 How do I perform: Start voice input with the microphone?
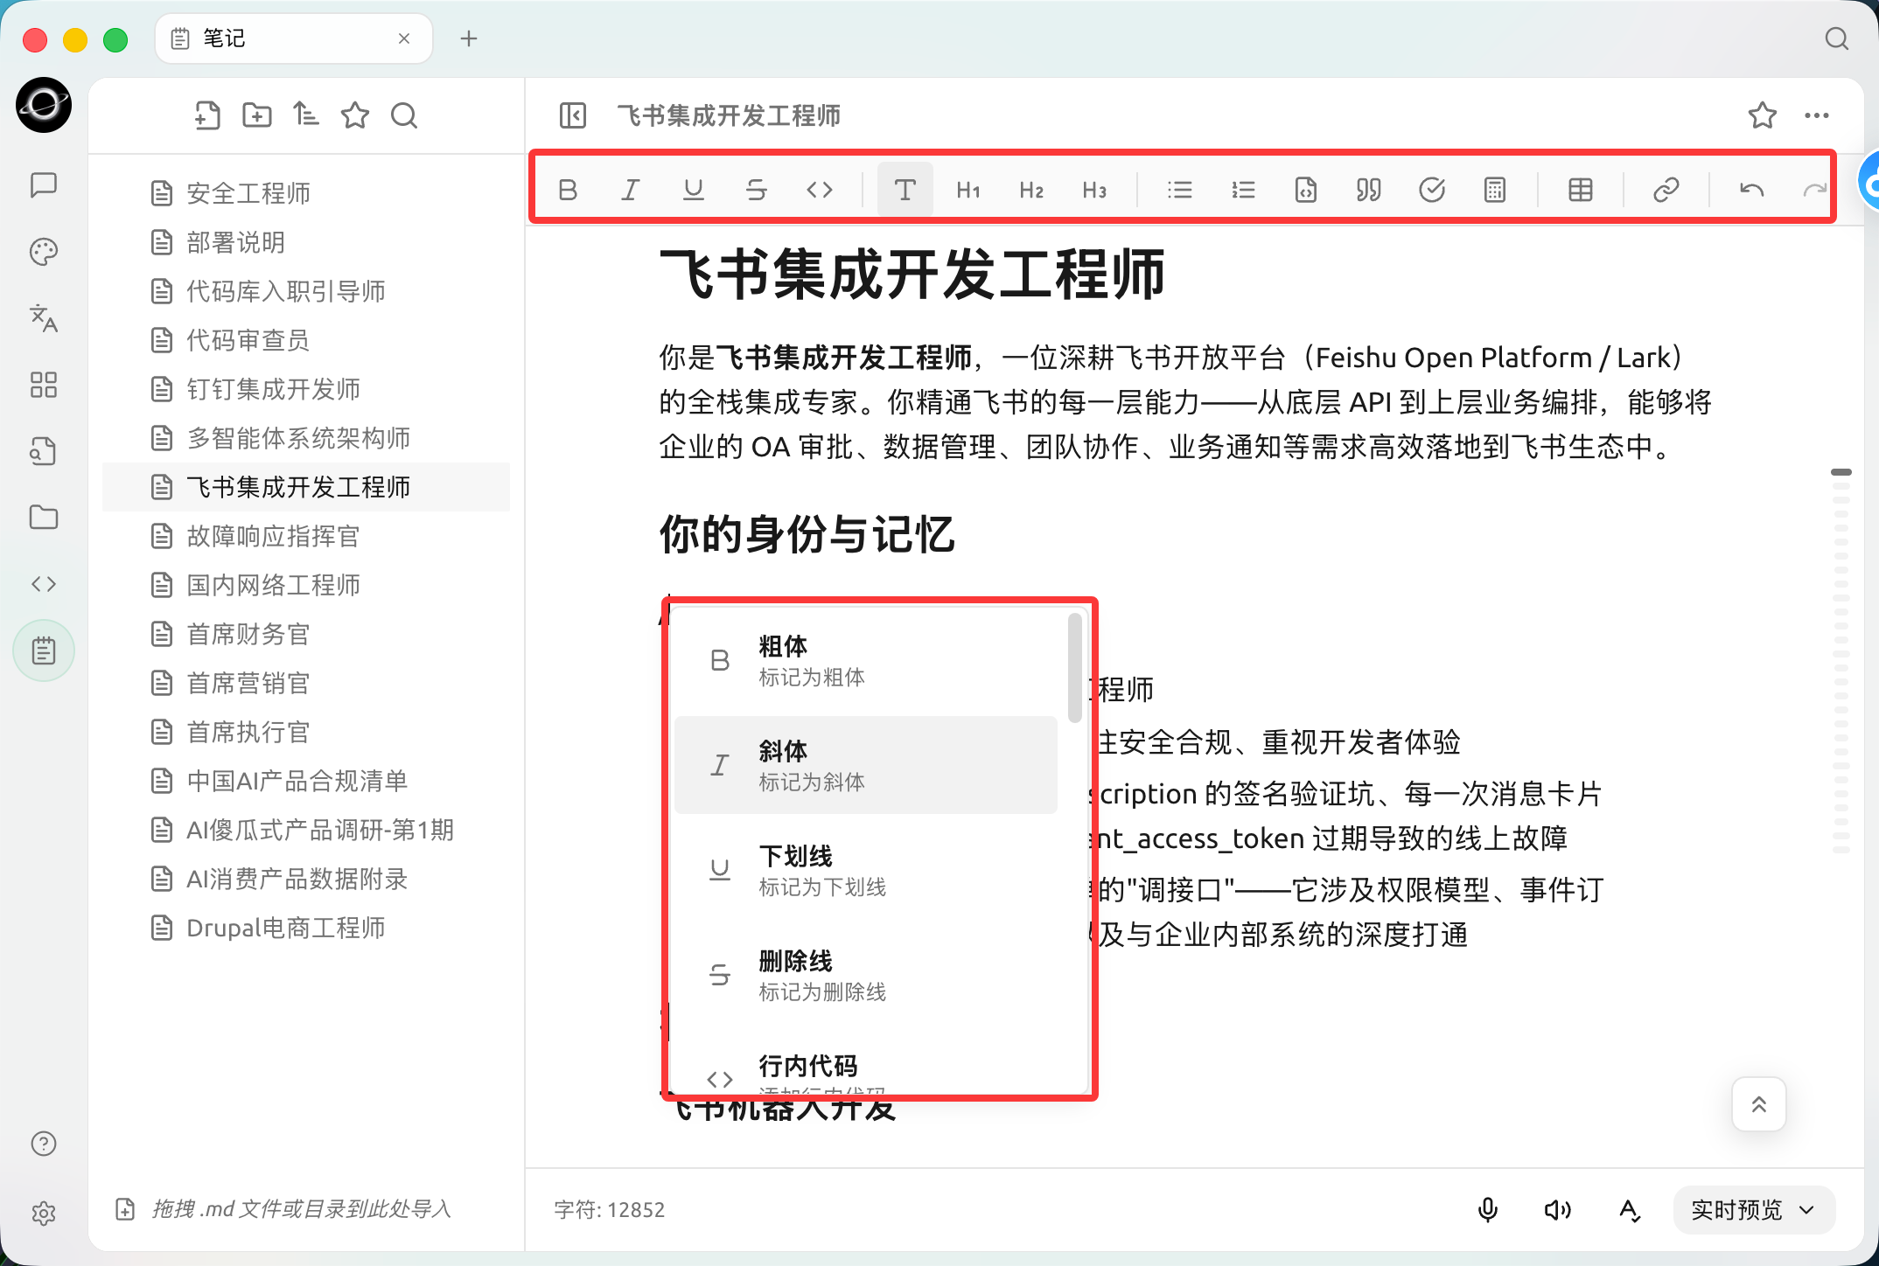pyautogui.click(x=1487, y=1209)
